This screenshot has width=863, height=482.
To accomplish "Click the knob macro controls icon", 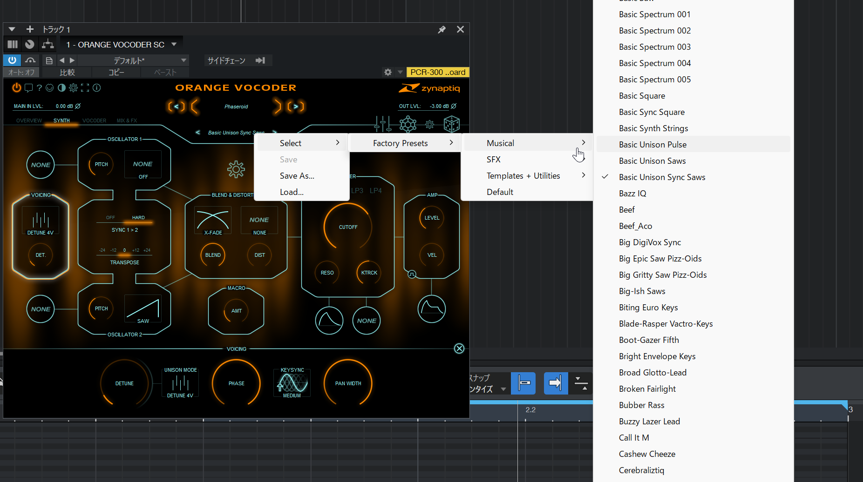I will tap(30, 44).
